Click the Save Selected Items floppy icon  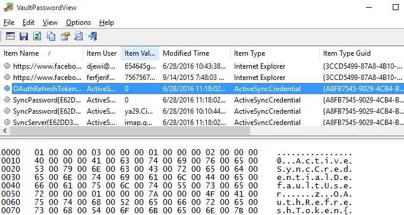pyautogui.click(x=24, y=36)
